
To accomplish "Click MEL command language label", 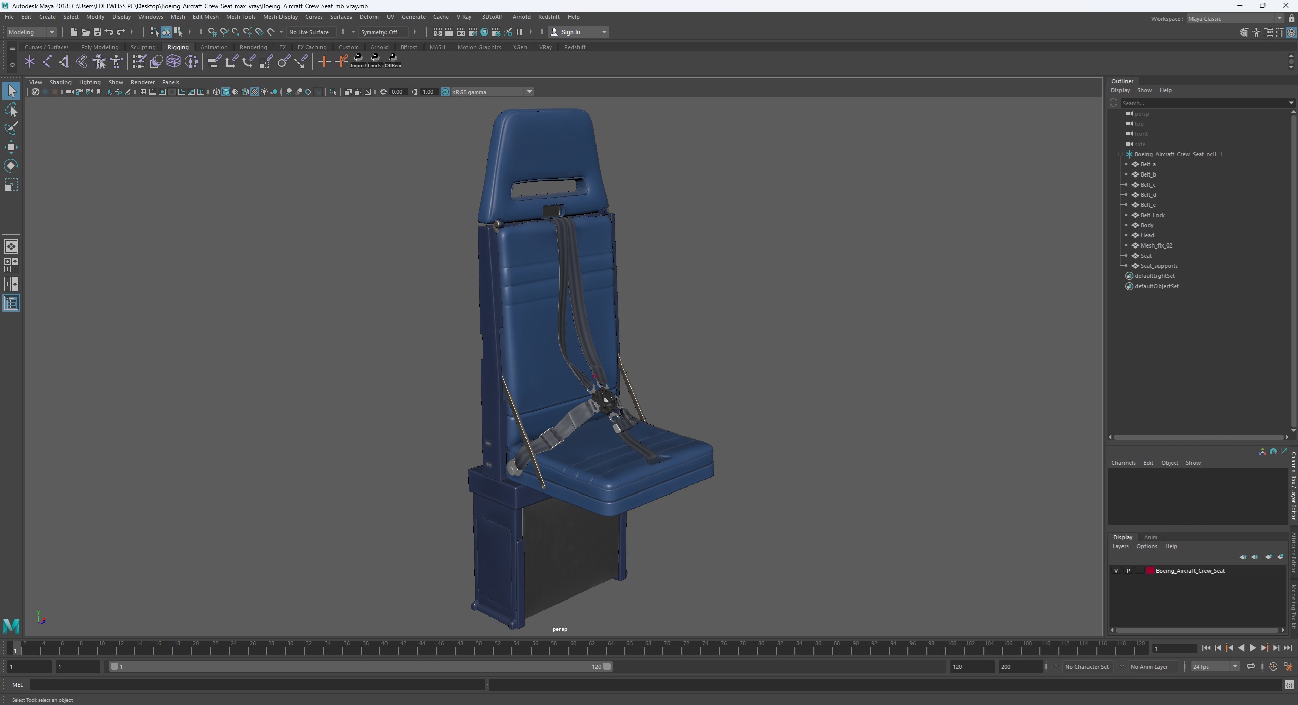I will 17,685.
